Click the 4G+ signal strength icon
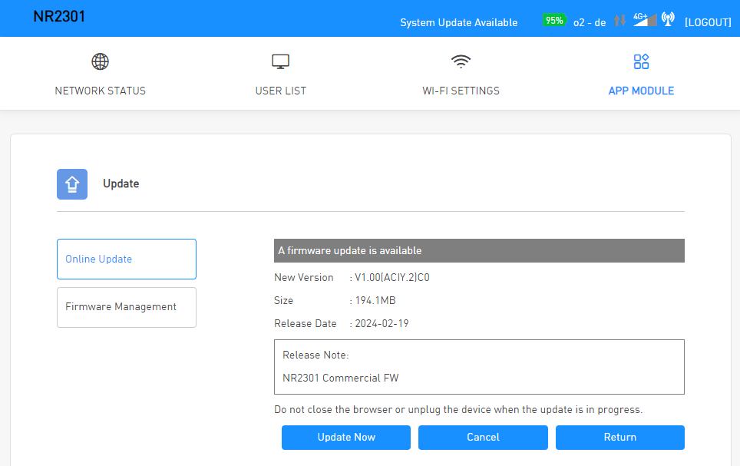Viewport: 740px width, 466px height. click(x=645, y=20)
